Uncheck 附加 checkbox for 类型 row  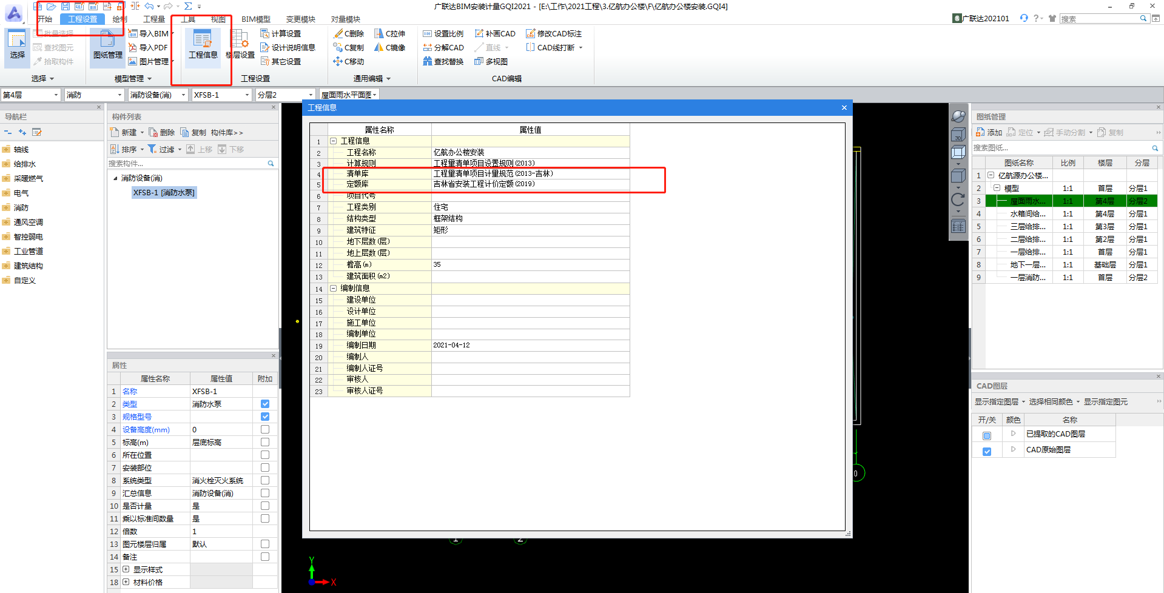(x=265, y=404)
